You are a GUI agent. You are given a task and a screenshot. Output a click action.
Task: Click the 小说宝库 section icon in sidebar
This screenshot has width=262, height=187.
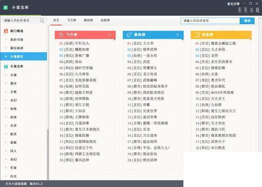pos(6,66)
